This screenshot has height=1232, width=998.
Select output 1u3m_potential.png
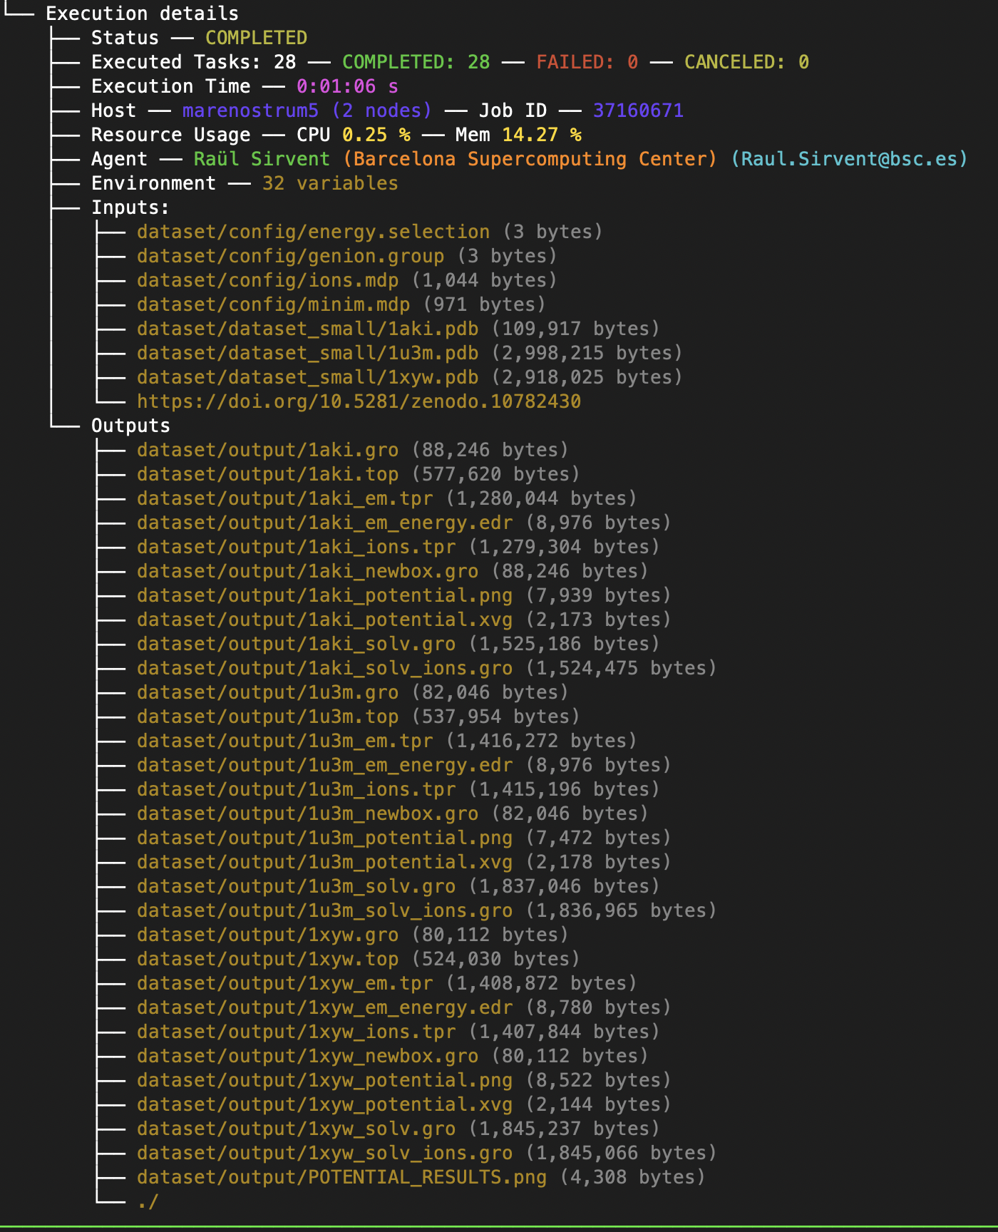pos(324,838)
